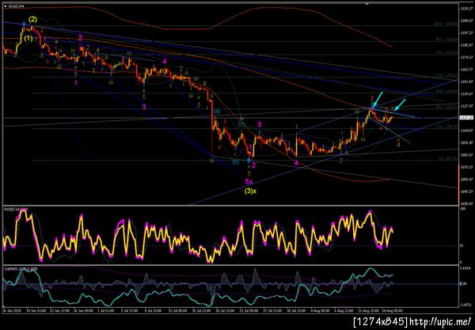The image size is (475, 330).
Task: Select the yellow (3)x wave label
Action: pyautogui.click(x=250, y=191)
